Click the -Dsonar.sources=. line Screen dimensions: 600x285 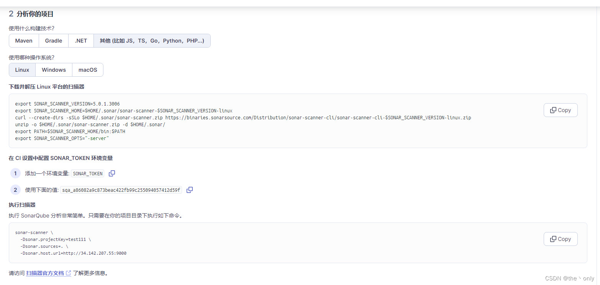point(44,246)
